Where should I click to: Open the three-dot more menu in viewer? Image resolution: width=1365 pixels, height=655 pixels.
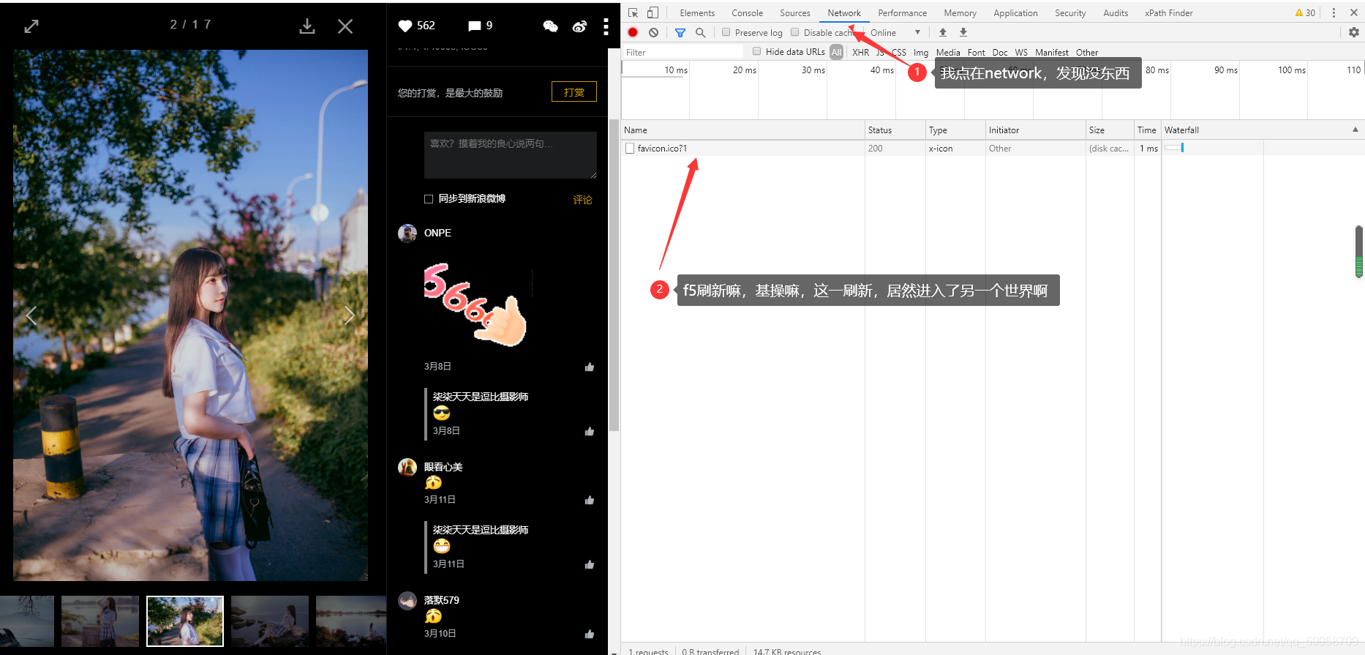click(606, 26)
